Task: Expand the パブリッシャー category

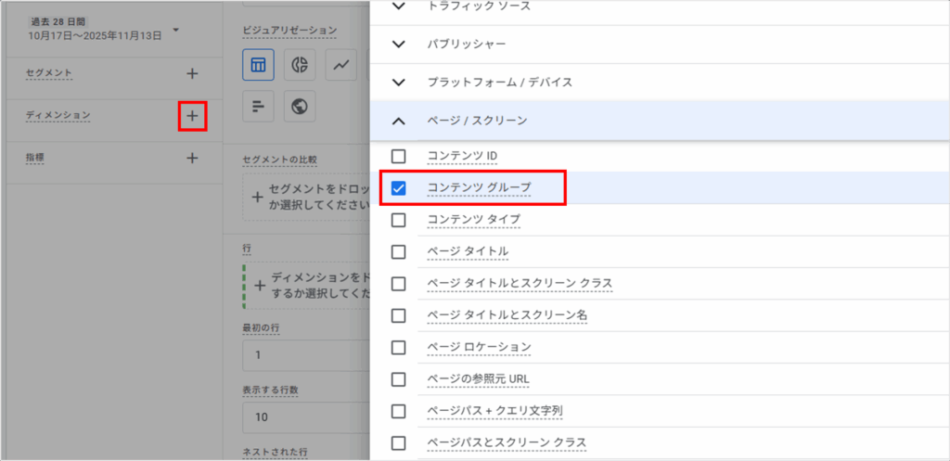Action: click(x=399, y=44)
